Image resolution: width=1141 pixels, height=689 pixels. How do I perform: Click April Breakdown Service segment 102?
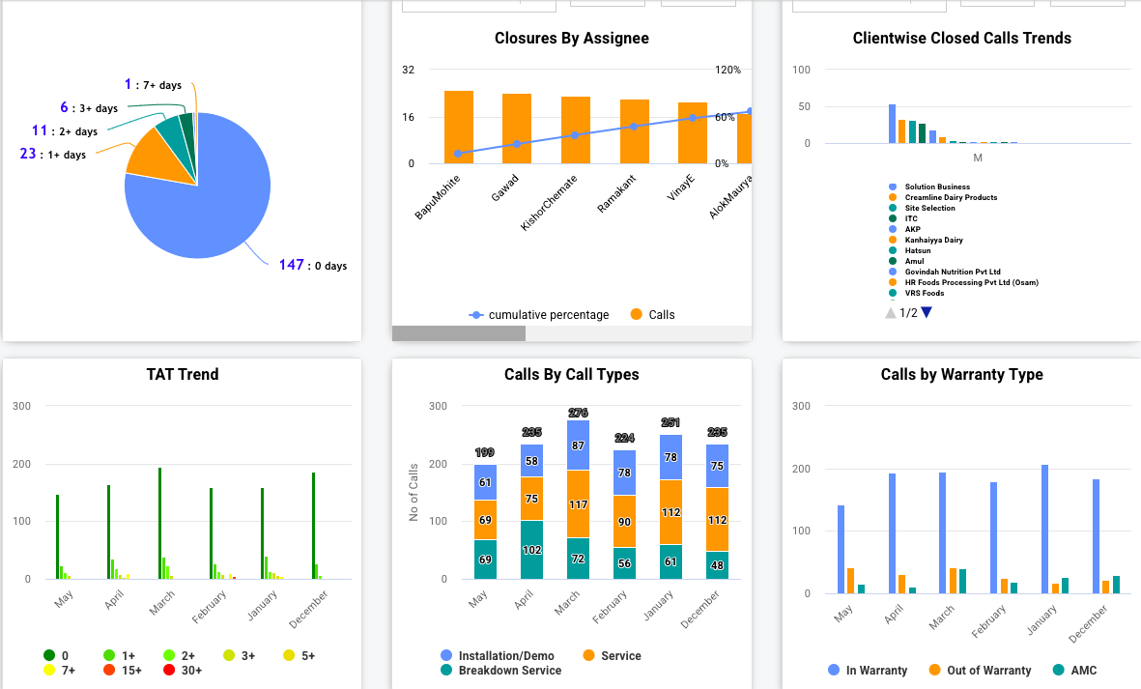pyautogui.click(x=532, y=550)
